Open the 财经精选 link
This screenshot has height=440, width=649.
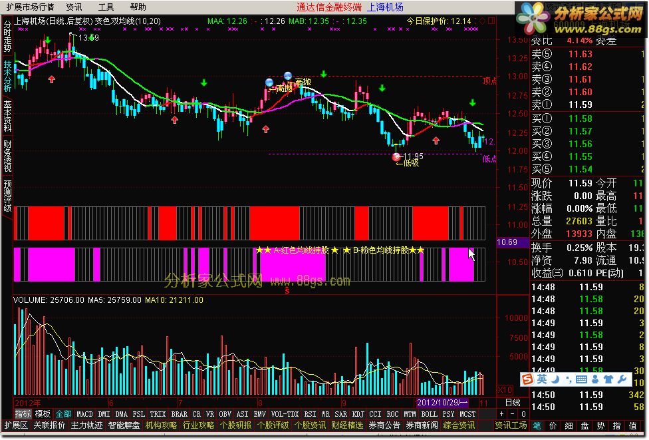point(347,425)
